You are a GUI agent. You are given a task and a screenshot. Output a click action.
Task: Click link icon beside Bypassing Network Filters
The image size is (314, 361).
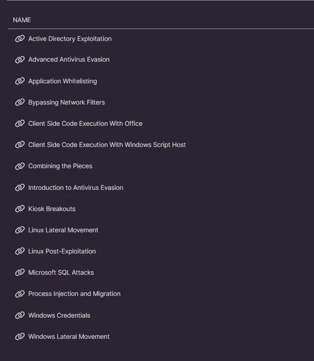(x=20, y=102)
